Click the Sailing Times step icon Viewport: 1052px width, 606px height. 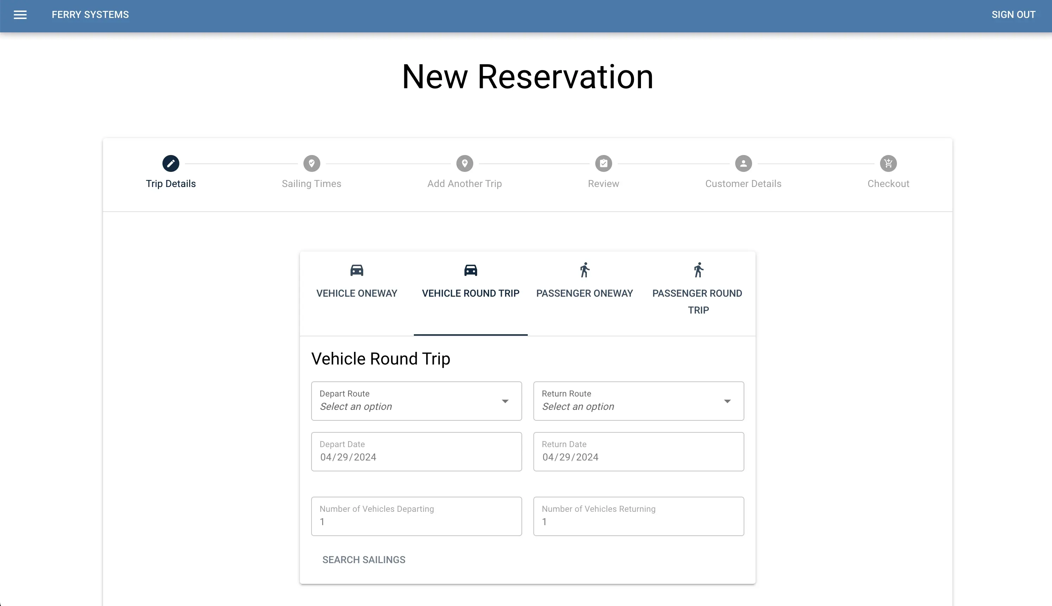pos(312,163)
